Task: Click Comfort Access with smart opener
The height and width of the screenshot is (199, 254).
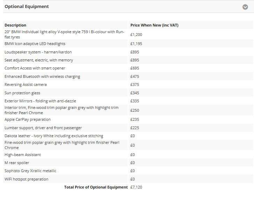Action: 35,68
